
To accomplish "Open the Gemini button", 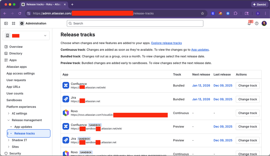I will [x=260, y=5].
